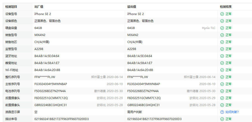Click factory fingerprint ID 021960241B821727F963FF96070200D3
This screenshot has height=122, width=252.
(x=62, y=119)
